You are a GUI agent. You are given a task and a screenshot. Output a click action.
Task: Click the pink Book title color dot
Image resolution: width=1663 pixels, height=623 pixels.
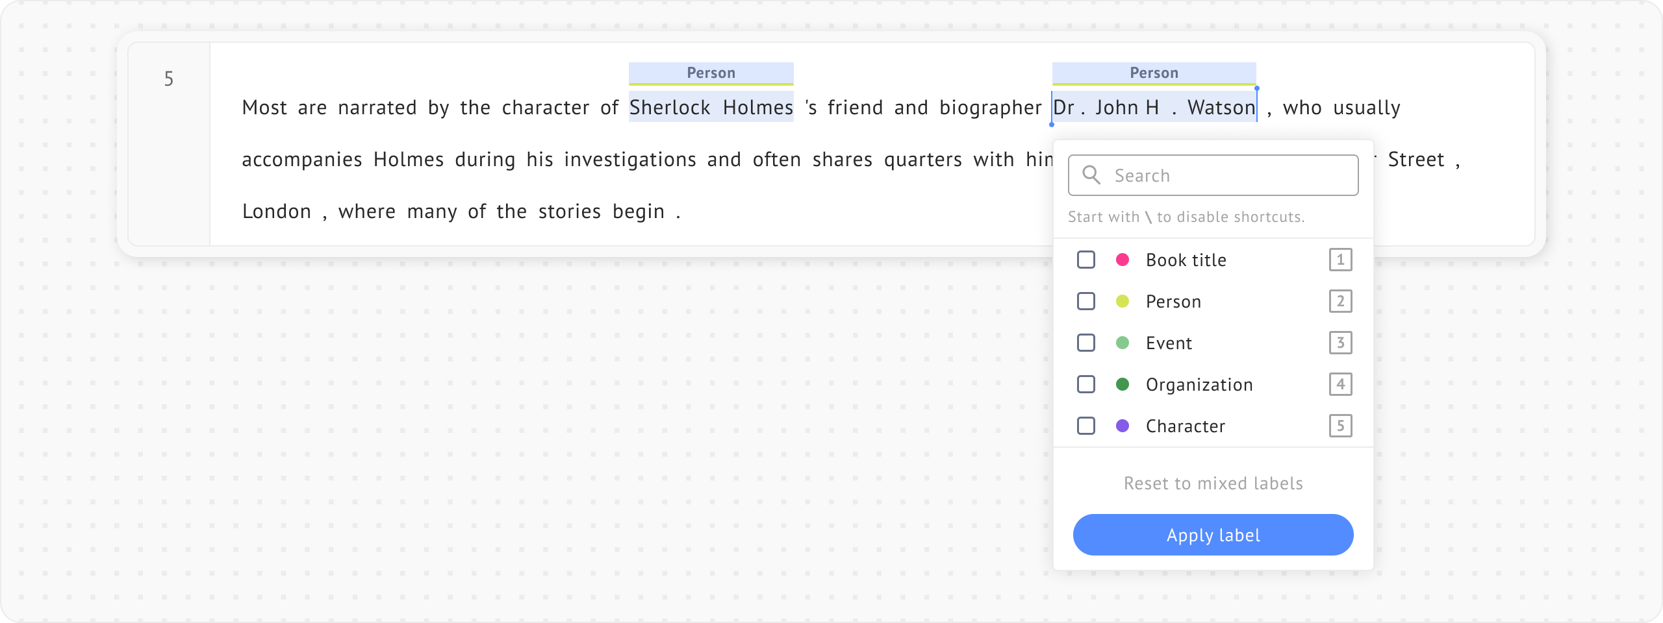point(1123,260)
